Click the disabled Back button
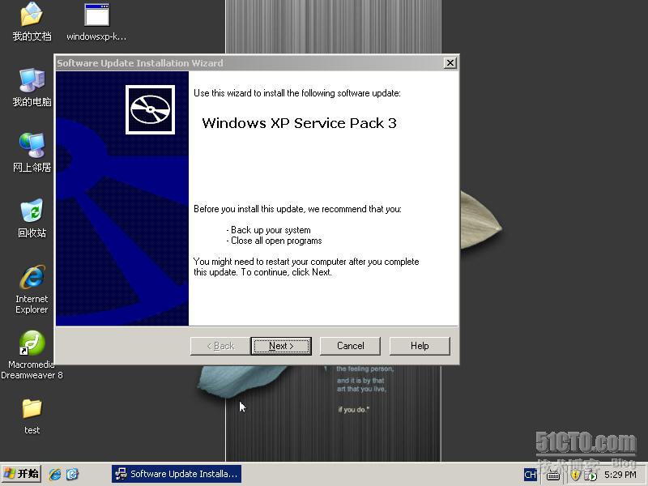Image resolution: width=648 pixels, height=486 pixels. point(220,346)
